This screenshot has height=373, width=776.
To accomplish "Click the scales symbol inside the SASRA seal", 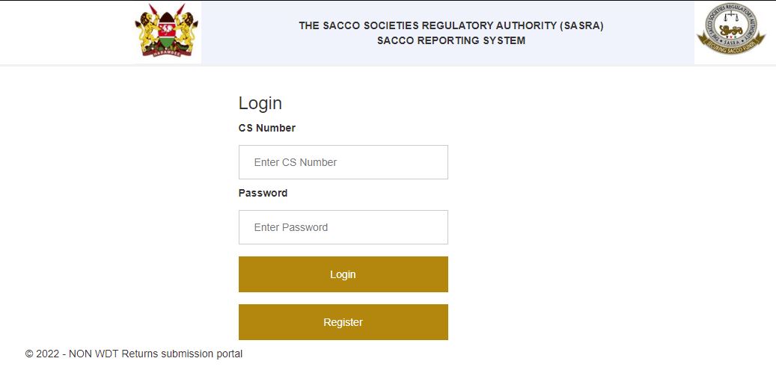I will (x=731, y=16).
